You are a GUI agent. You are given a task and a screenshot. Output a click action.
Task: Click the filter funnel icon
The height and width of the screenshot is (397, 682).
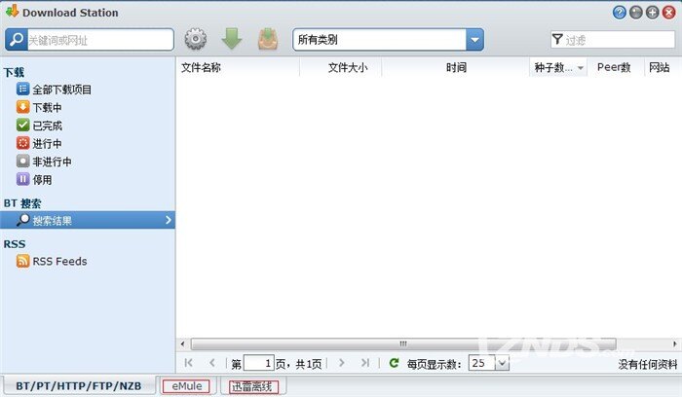(557, 40)
